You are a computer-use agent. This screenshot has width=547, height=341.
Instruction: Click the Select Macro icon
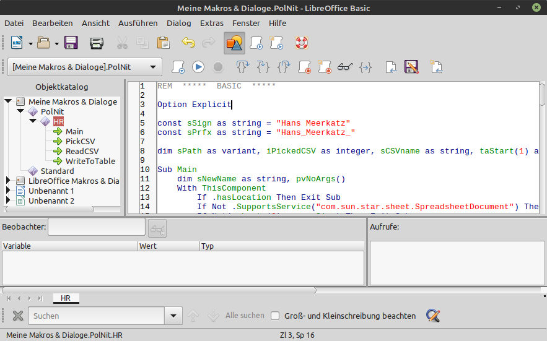(x=256, y=43)
